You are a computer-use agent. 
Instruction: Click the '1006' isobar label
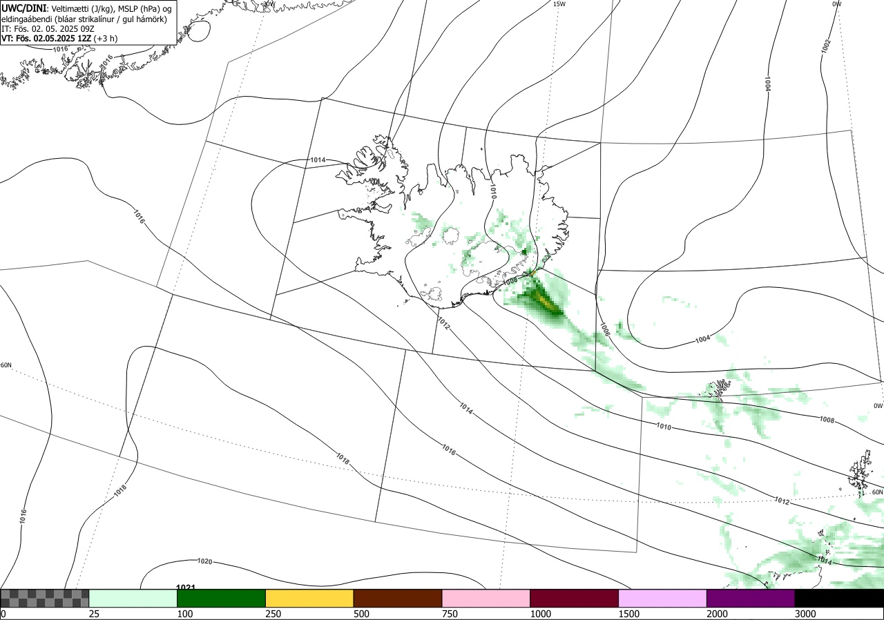604,328
